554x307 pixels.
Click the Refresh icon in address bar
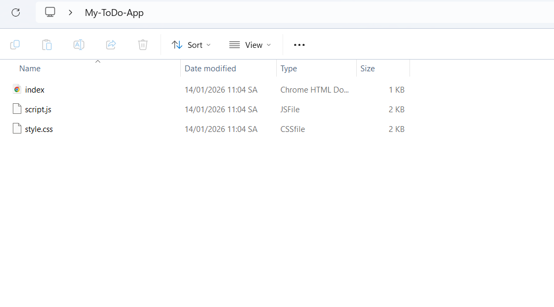pos(15,12)
